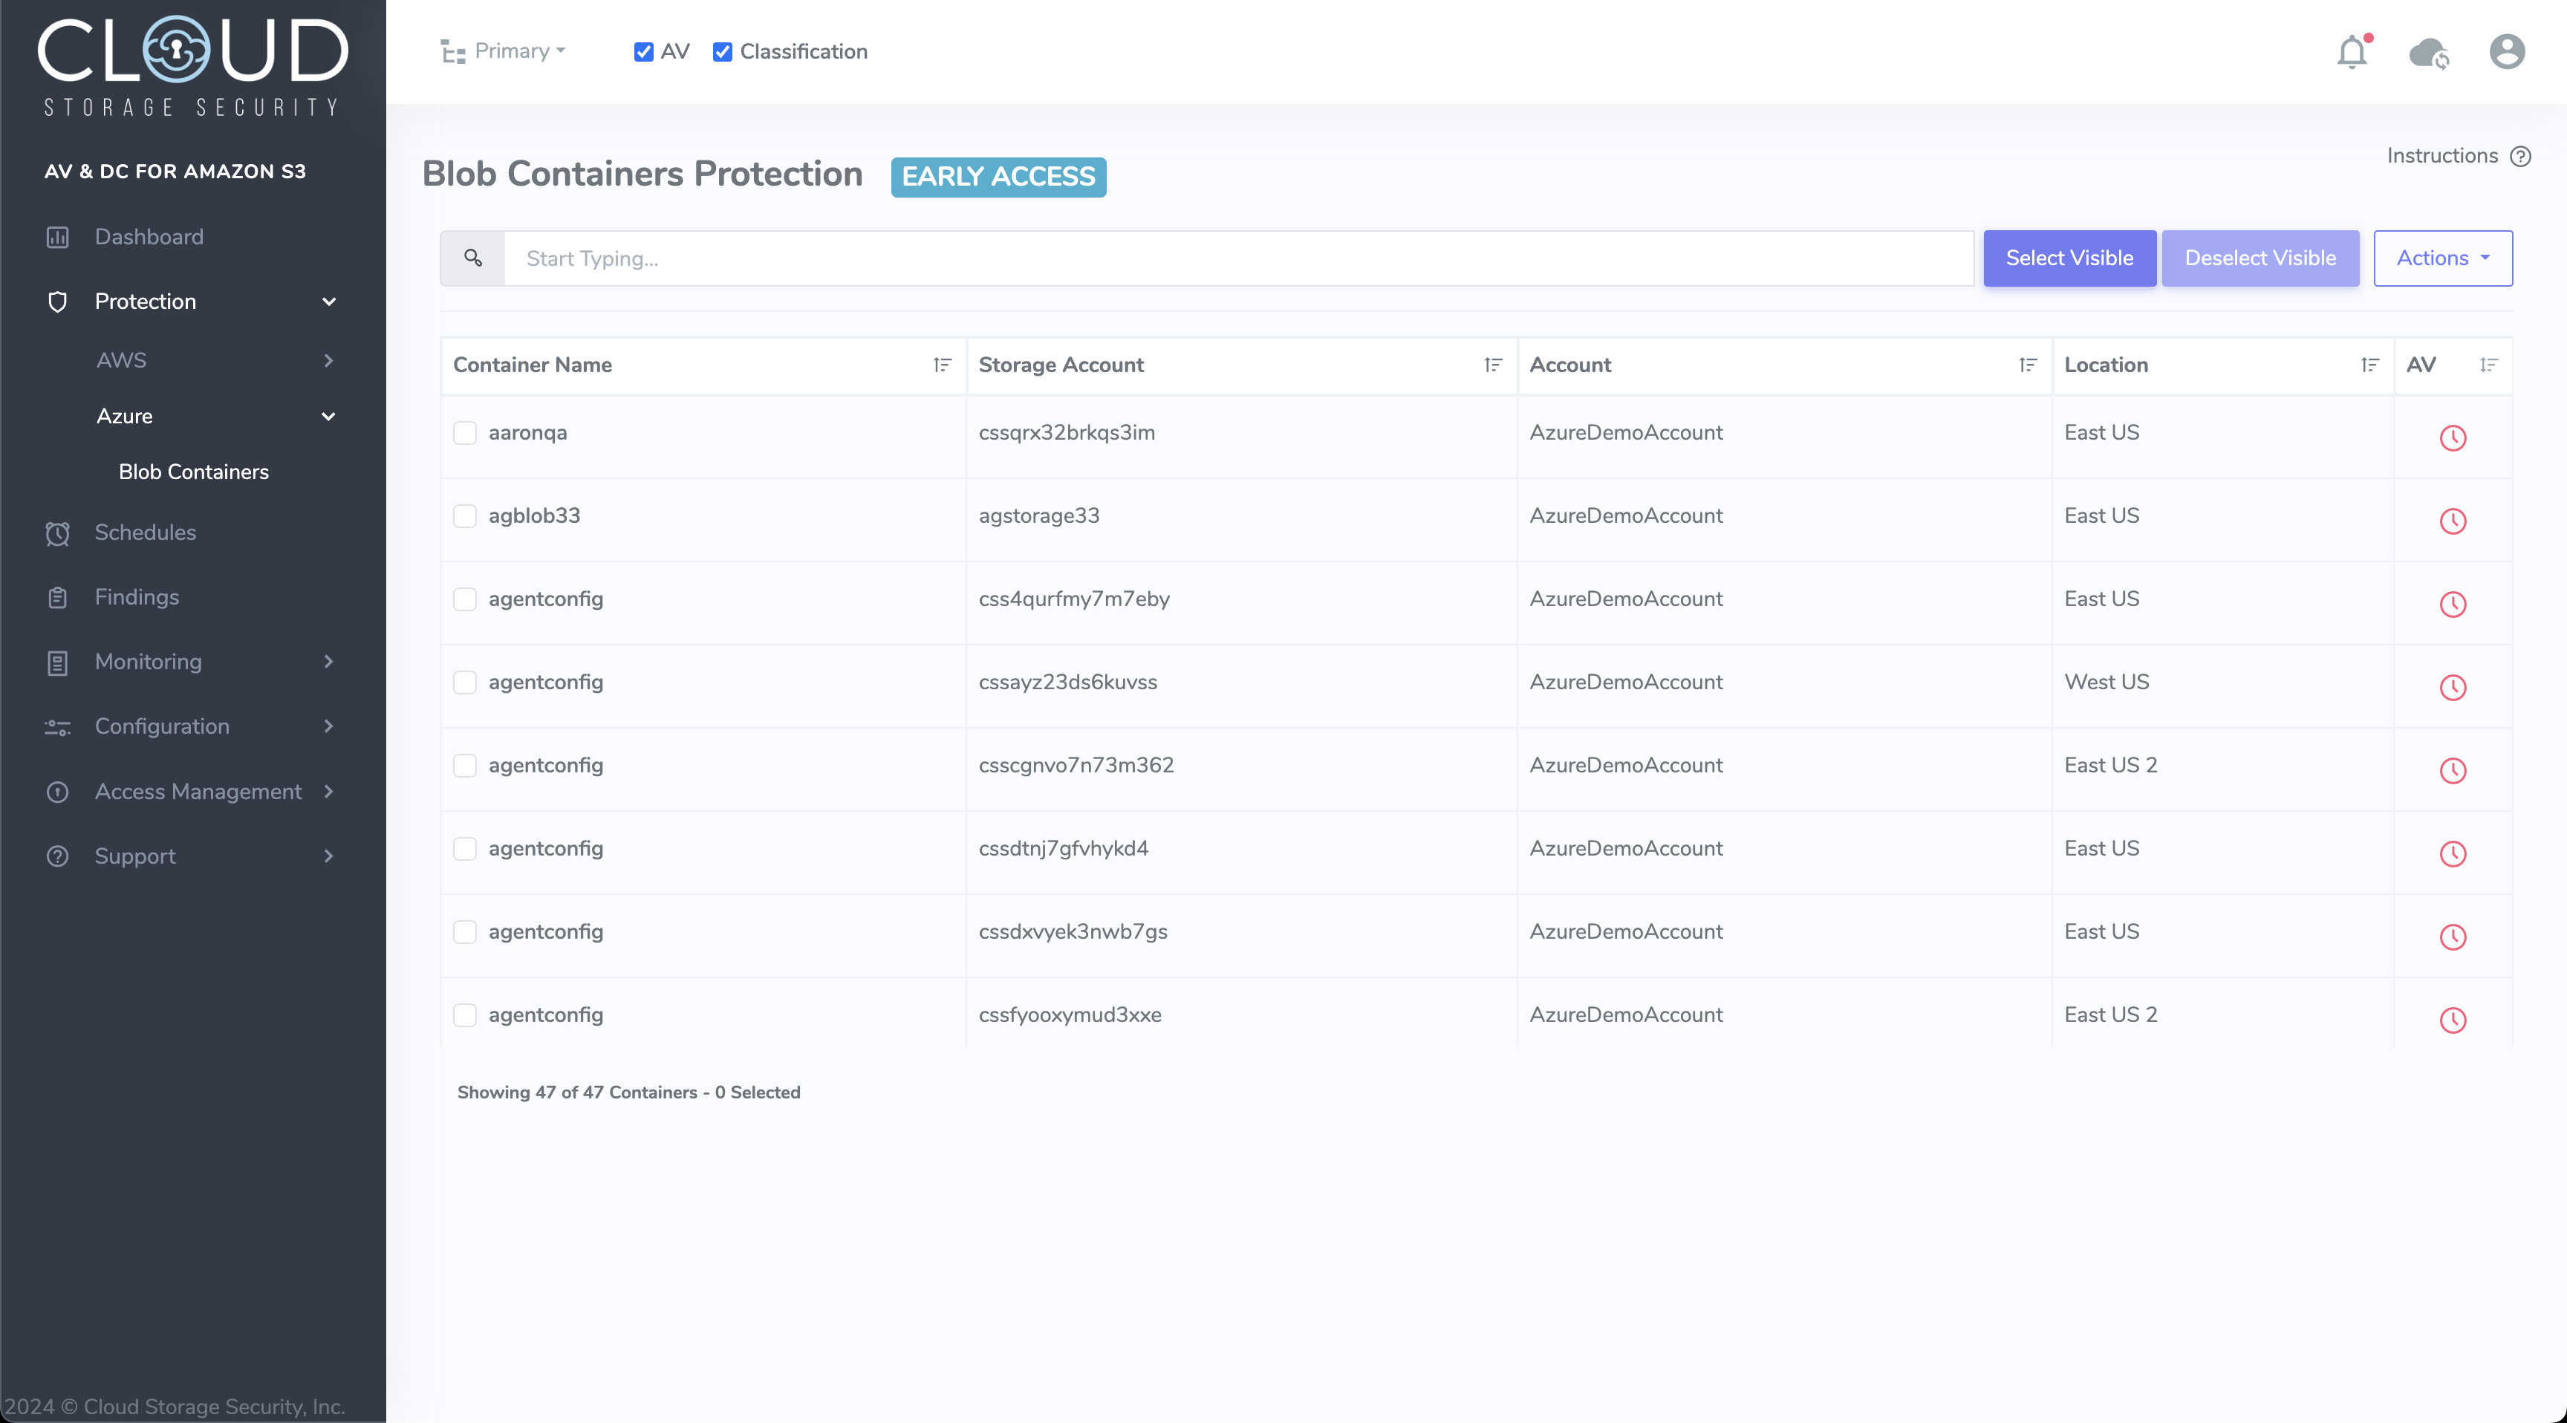Image resolution: width=2567 pixels, height=1423 pixels.
Task: Open the Primary account dropdown
Action: [504, 52]
